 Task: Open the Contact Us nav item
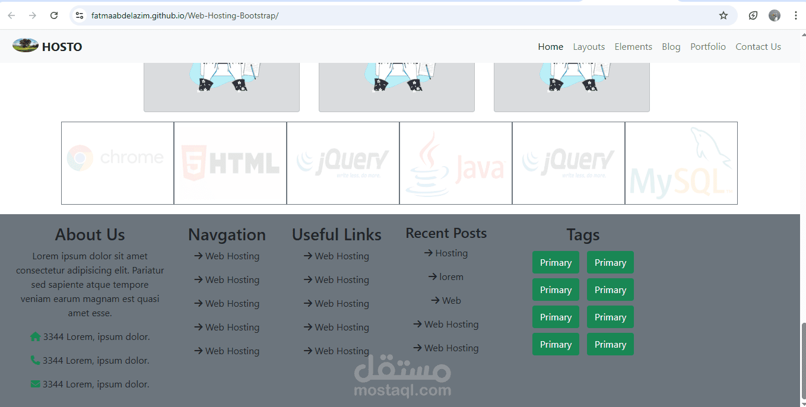point(759,46)
